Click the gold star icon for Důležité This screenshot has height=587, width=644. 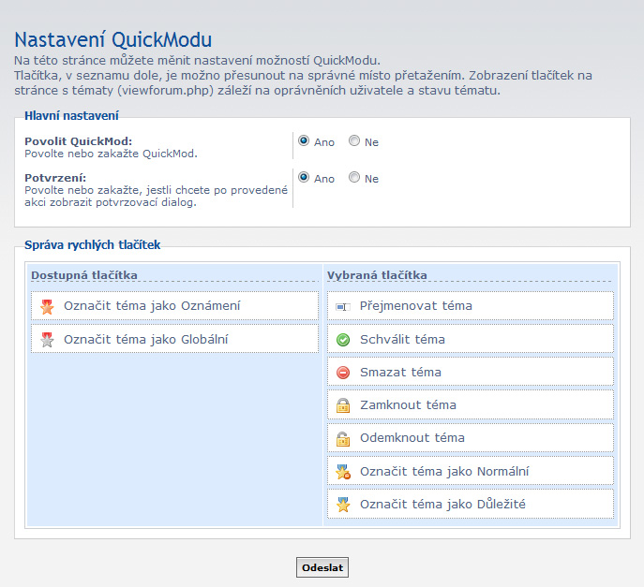click(x=343, y=504)
